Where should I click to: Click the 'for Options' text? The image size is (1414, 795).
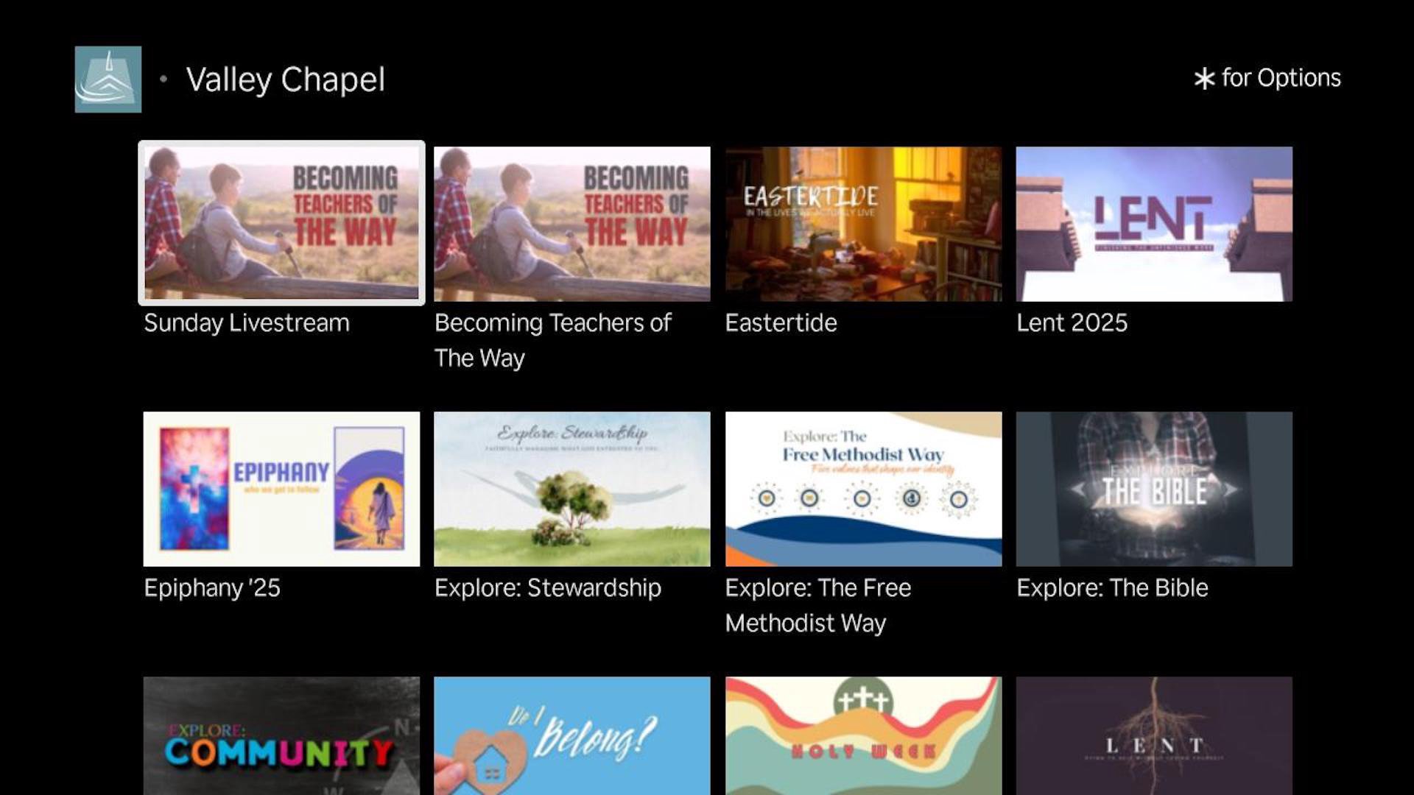pos(1281,78)
